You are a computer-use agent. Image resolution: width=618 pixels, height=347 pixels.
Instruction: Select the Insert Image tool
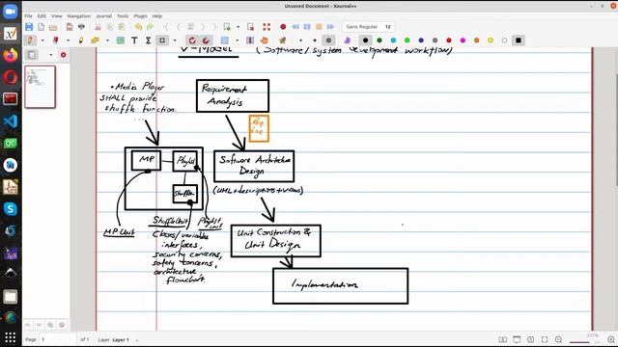[x=121, y=40]
